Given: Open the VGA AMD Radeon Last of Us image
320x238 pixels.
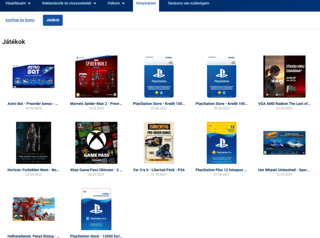Looking at the screenshot, I should [x=284, y=76].
